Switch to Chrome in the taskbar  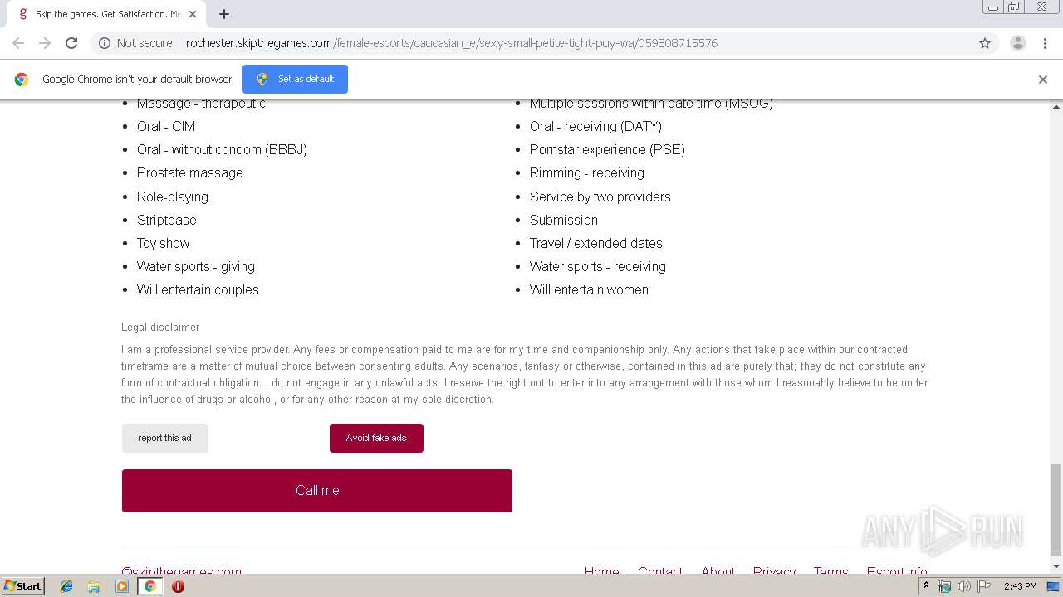point(149,586)
